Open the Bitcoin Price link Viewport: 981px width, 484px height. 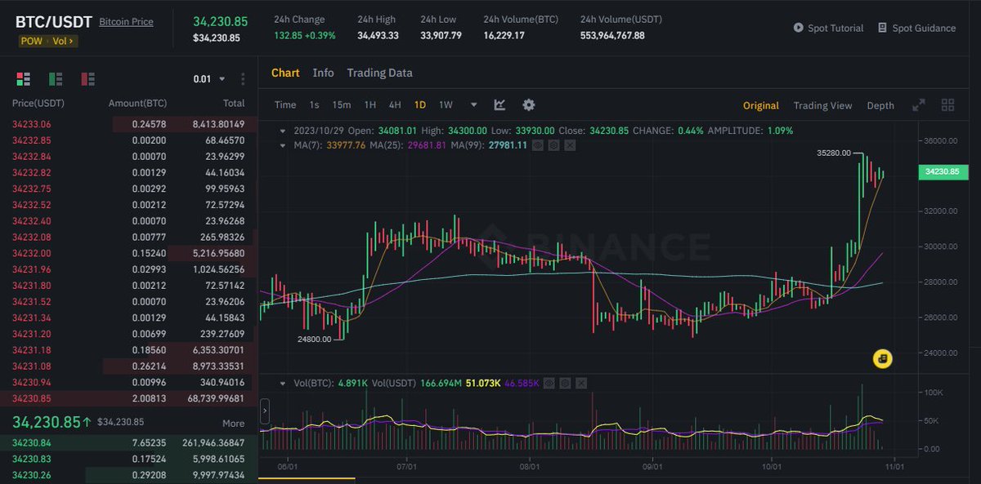[126, 22]
